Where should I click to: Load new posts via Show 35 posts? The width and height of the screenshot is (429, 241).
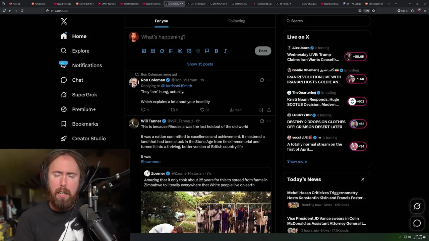click(x=200, y=64)
